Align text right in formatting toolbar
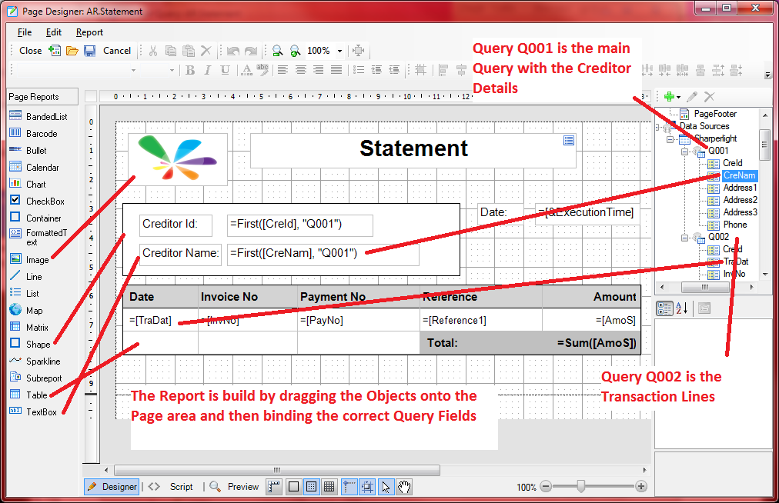The height and width of the screenshot is (503, 779). [319, 70]
